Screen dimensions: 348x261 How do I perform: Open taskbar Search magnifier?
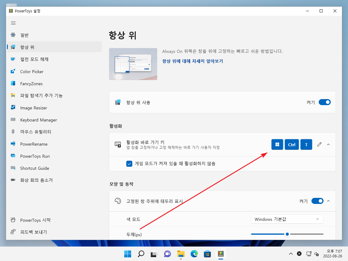click(141, 254)
